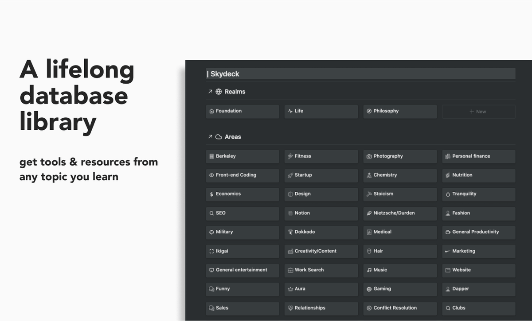Screen dimensions: 532x321
Task: Click the magnifier icon on SEO
Action: pos(211,213)
